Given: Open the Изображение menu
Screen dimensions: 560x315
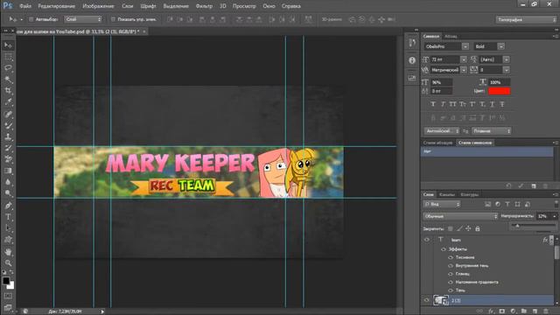Looking at the screenshot, I should coord(98,6).
